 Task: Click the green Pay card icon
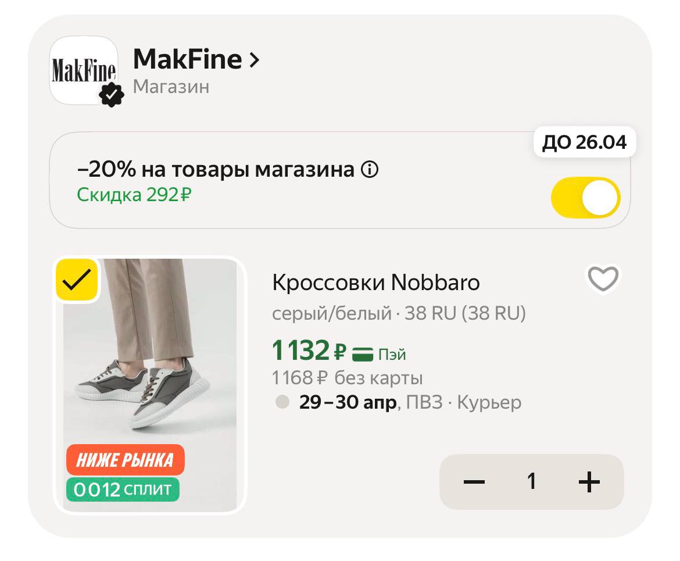pos(363,354)
